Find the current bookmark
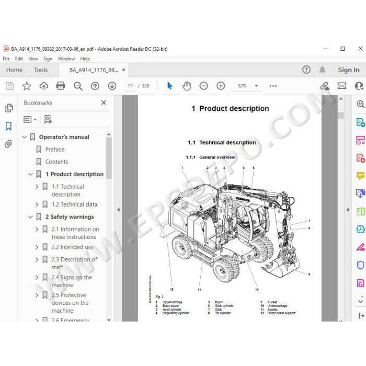This screenshot has width=366, height=366. [48, 119]
